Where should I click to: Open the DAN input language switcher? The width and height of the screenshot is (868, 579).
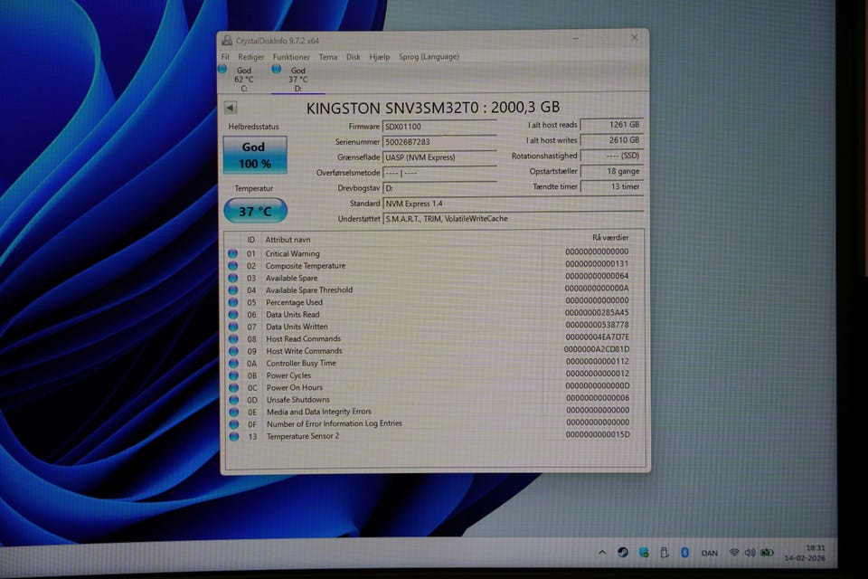point(710,553)
